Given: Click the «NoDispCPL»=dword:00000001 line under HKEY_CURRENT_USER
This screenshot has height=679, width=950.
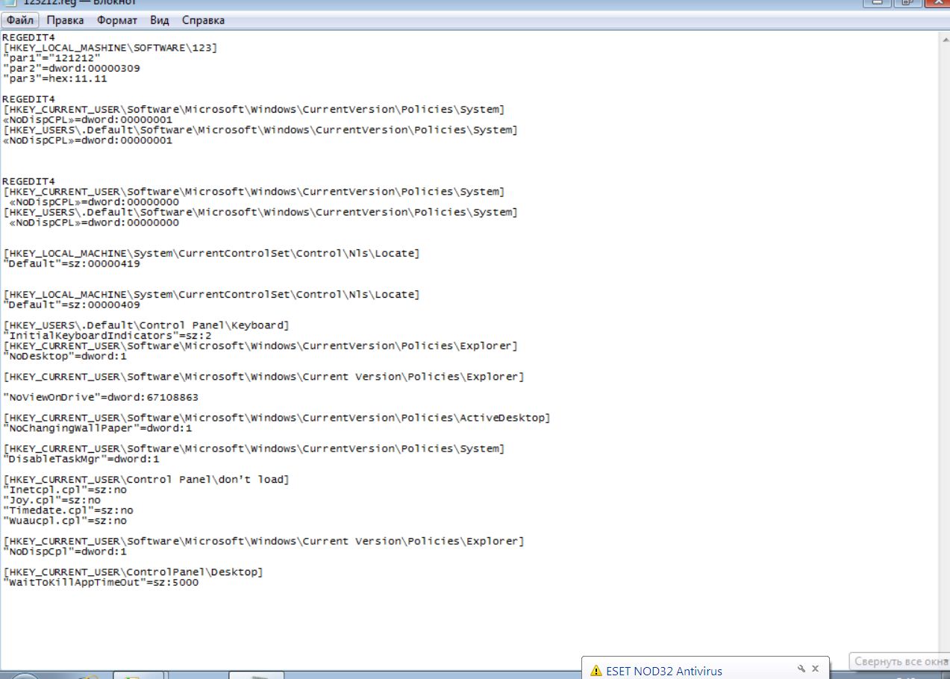Looking at the screenshot, I should (88, 119).
